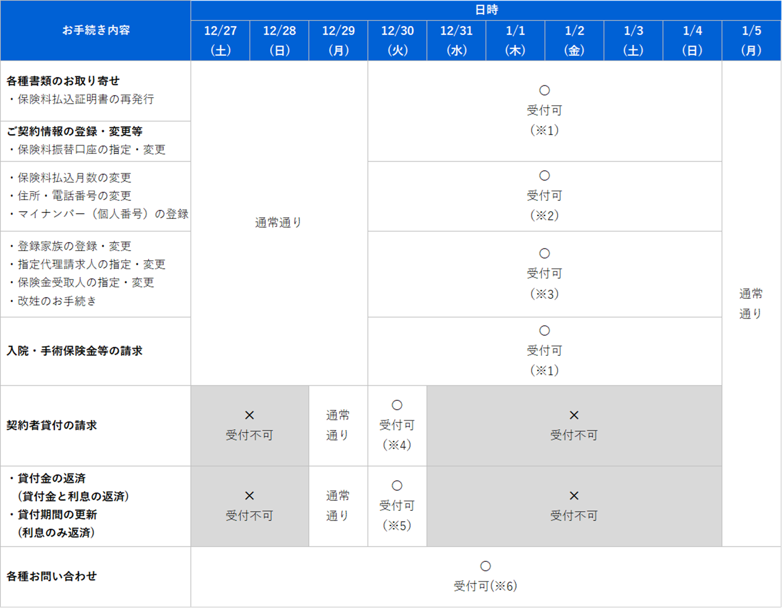Image resolution: width=782 pixels, height=608 pixels.
Task: Click the 日時 header at the top
Action: (486, 10)
